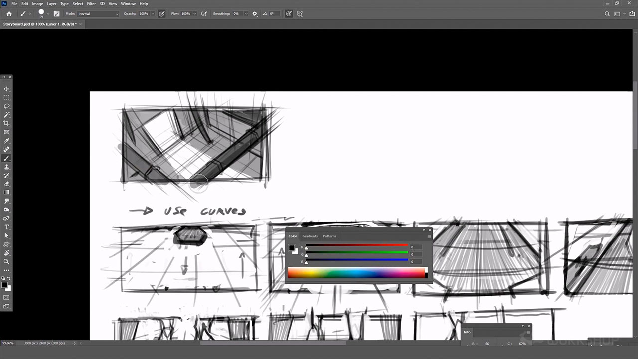This screenshot has height=359, width=638.
Task: Activate the Eyedropper tool
Action: click(x=7, y=141)
